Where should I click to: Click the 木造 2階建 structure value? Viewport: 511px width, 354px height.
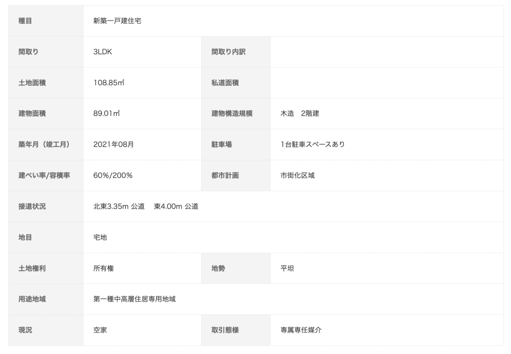pyautogui.click(x=299, y=114)
